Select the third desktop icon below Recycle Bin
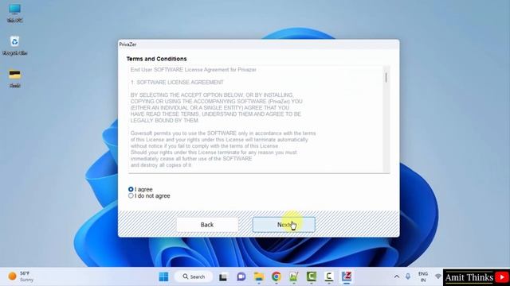The width and height of the screenshot is (510, 286). (14, 79)
